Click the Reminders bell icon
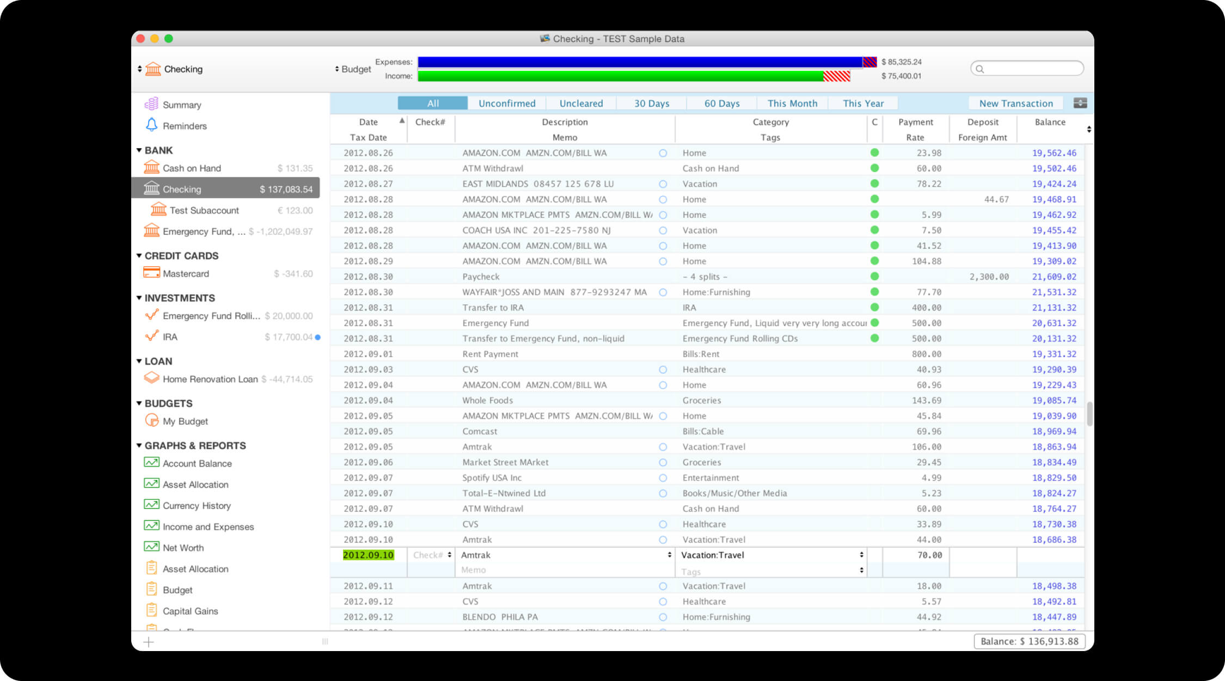This screenshot has height=681, width=1225. click(151, 125)
